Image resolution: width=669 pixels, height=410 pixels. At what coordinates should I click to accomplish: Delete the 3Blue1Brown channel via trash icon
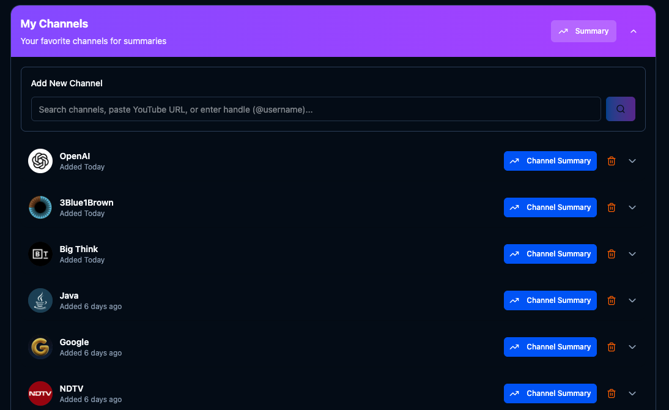[612, 207]
